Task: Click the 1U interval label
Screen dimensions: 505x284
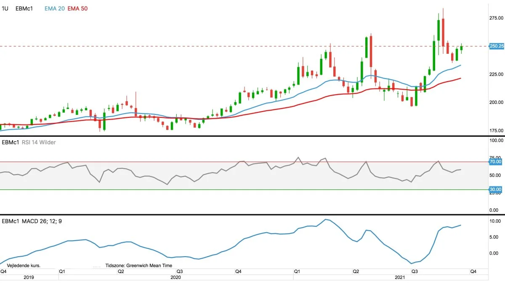Action: click(5, 8)
